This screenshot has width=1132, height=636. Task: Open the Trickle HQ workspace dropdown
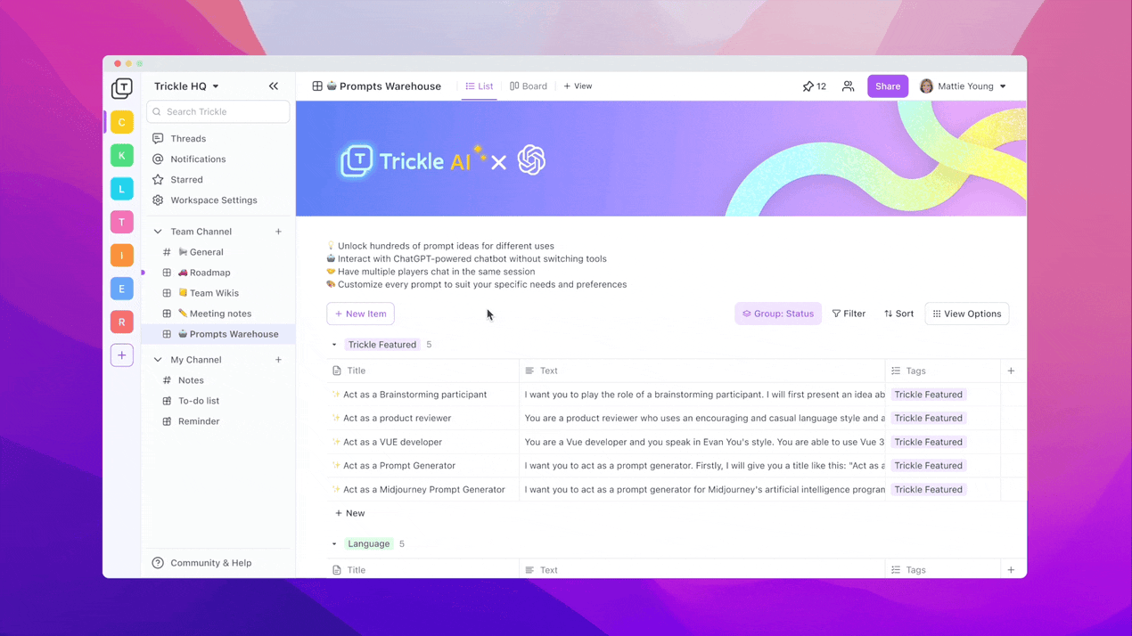click(186, 86)
